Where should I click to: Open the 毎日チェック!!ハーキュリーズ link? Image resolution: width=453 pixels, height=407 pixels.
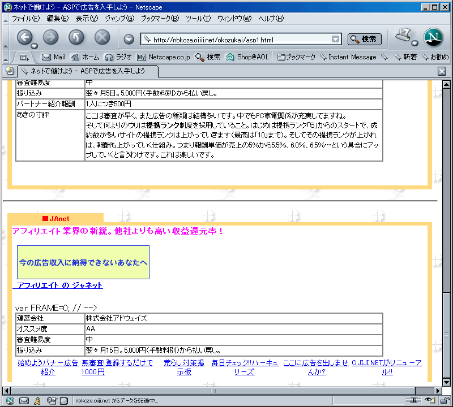point(245,367)
